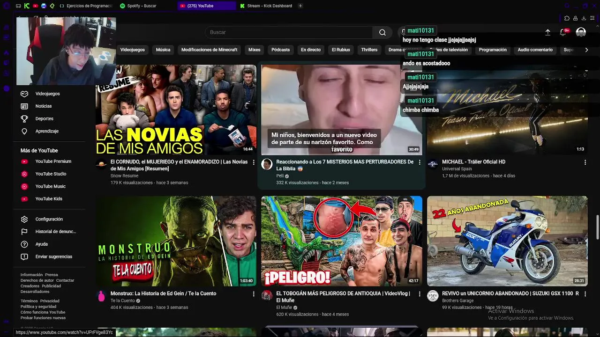This screenshot has height=337, width=600.
Task: Open YouTube Kids link
Action: [49, 199]
